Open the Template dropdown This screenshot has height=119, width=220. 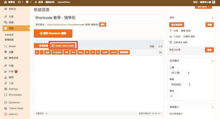pos(180,84)
